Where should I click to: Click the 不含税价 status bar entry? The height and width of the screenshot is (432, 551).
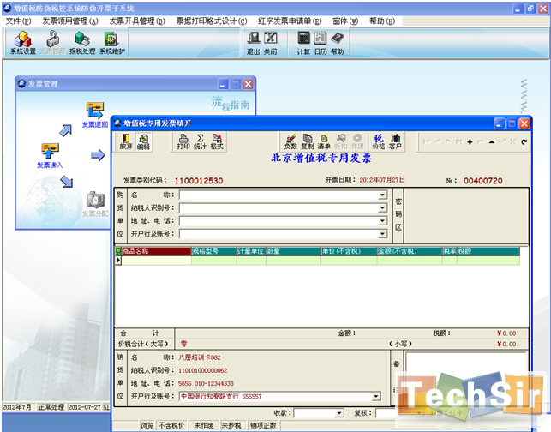pos(171,426)
